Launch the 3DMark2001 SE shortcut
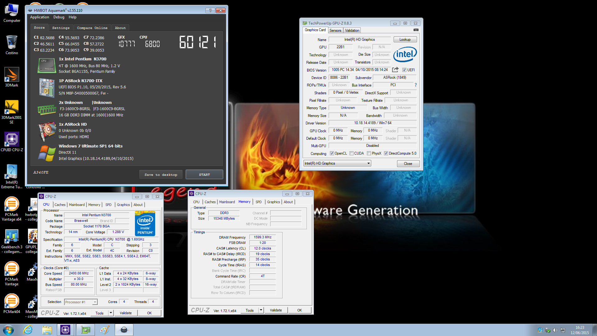 tap(12, 111)
